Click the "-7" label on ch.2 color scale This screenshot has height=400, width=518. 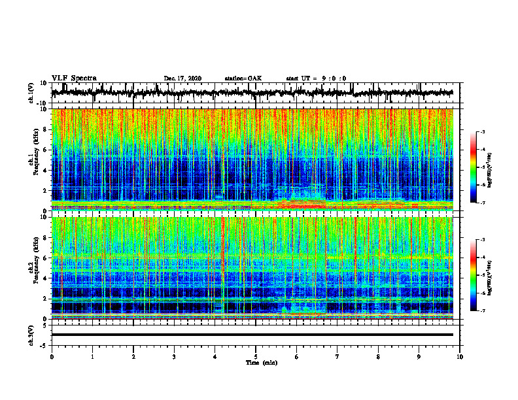[482, 311]
